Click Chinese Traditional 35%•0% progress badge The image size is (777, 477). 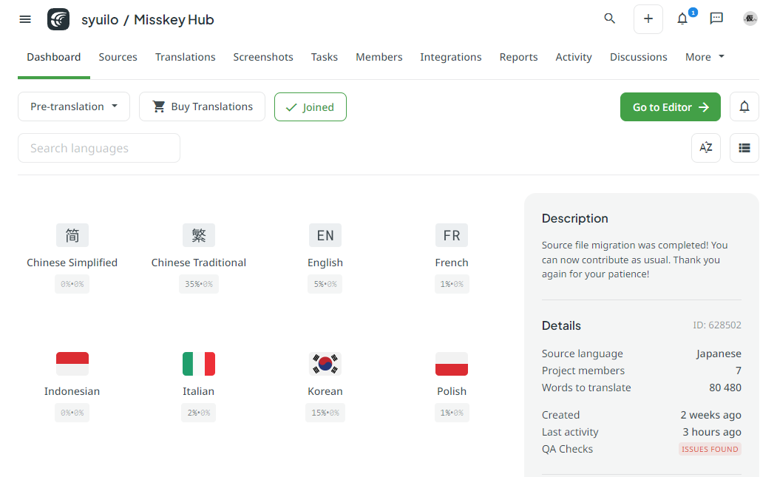click(199, 284)
